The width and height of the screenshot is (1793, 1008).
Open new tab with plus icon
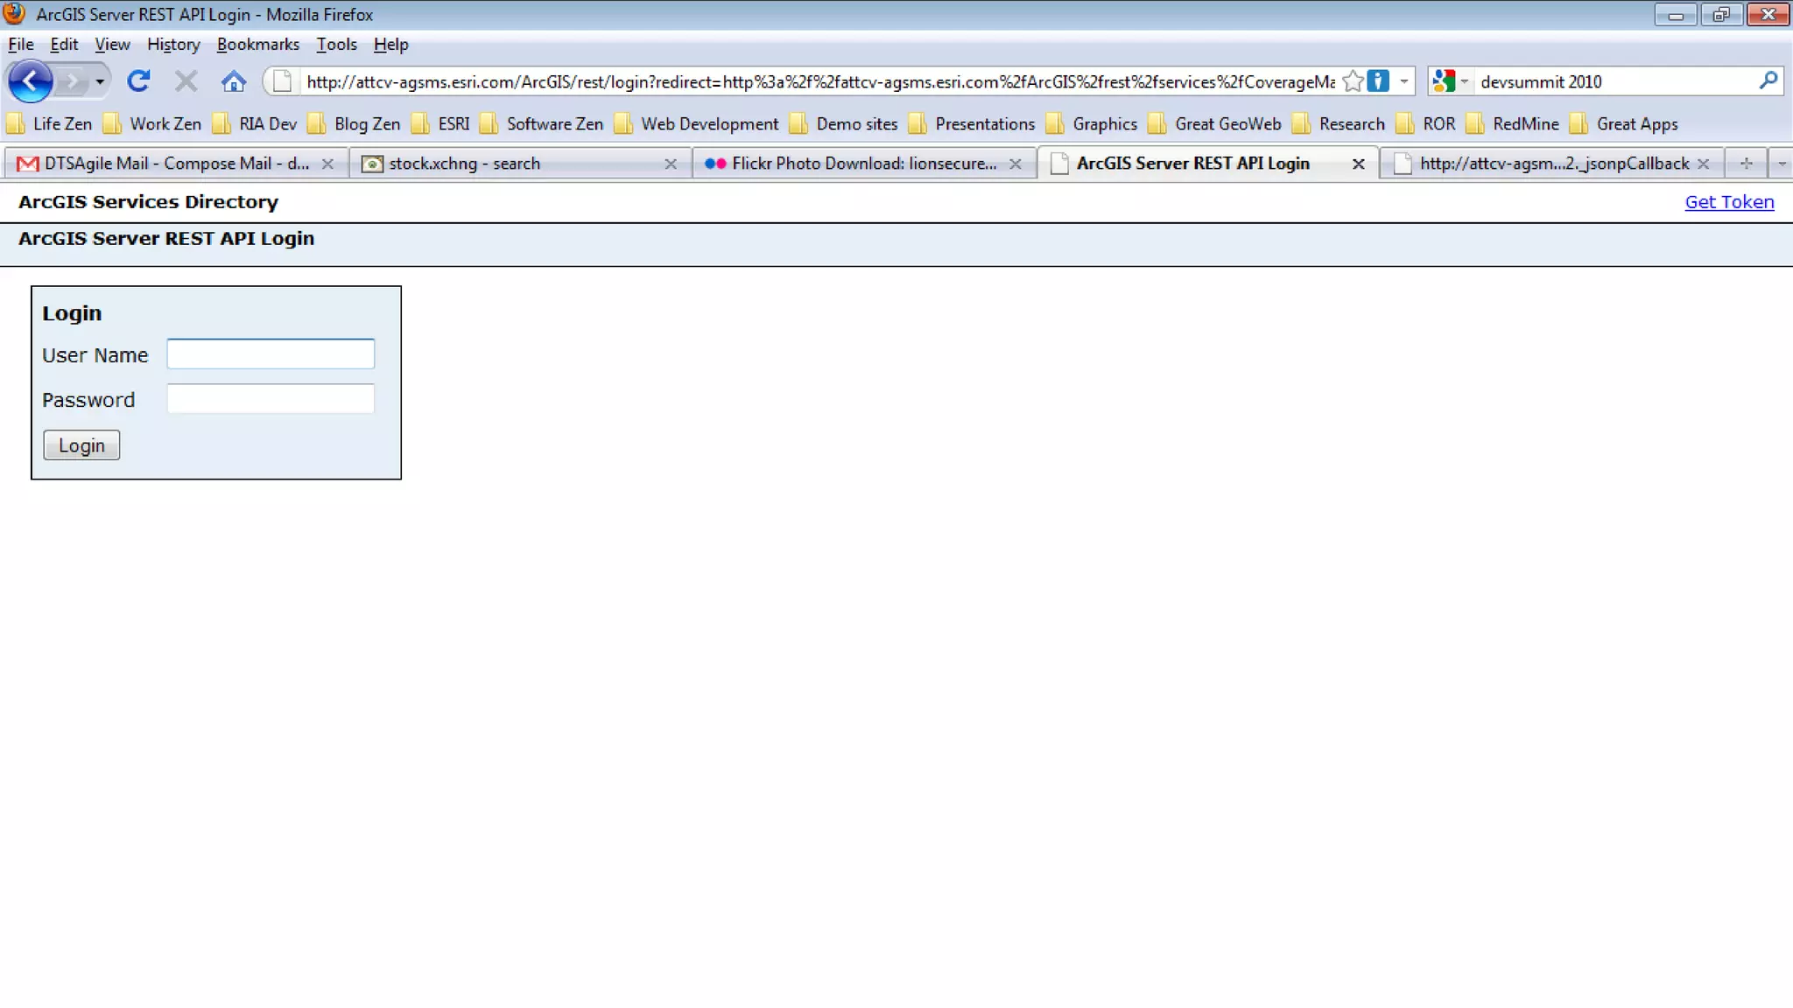pyautogui.click(x=1746, y=164)
